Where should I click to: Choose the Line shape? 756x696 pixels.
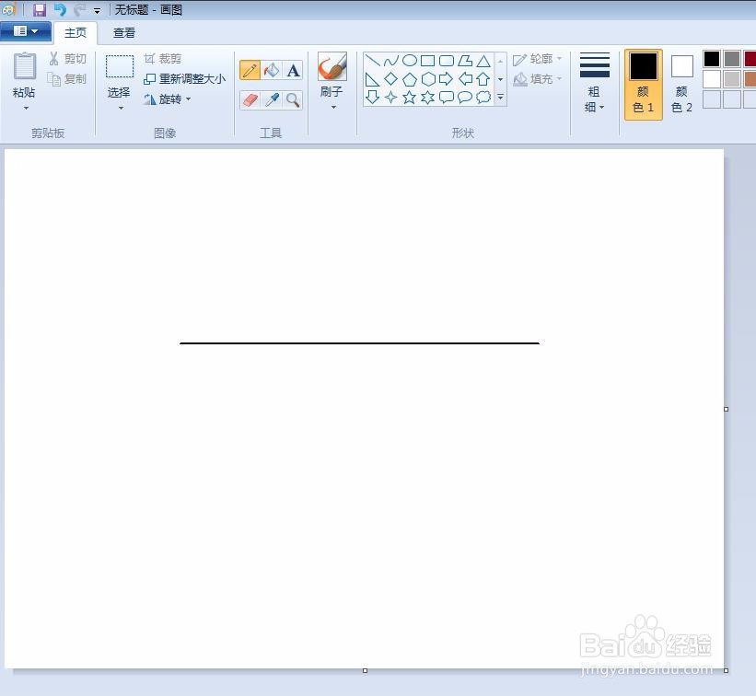coord(372,61)
